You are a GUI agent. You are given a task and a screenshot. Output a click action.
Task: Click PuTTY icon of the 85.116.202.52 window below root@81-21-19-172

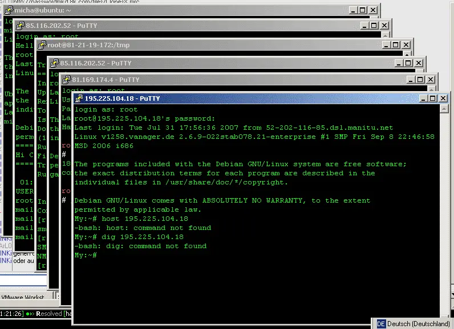(x=54, y=63)
